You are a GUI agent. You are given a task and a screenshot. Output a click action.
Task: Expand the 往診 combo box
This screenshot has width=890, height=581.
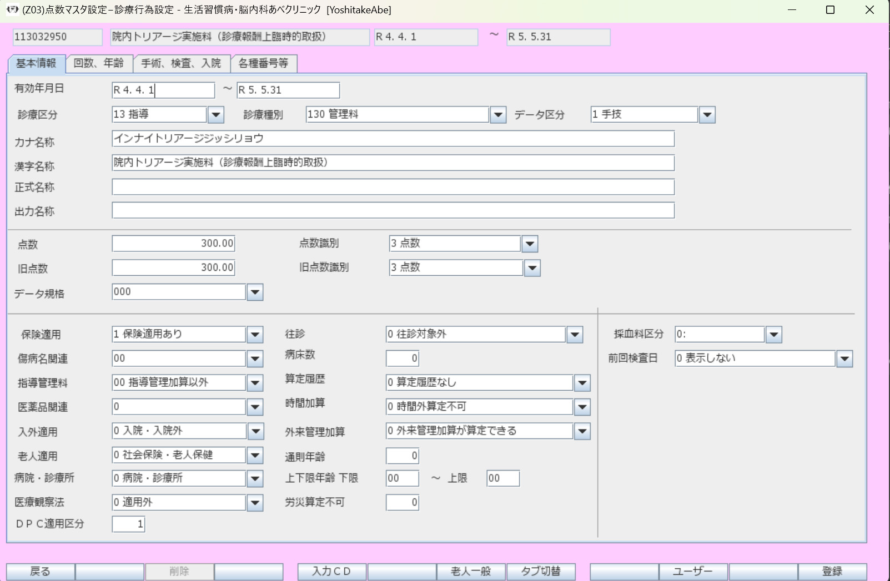coord(575,335)
